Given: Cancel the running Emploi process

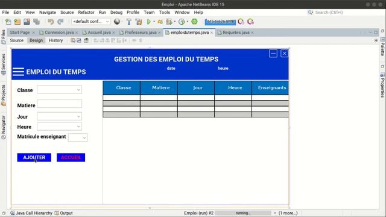Looking at the screenshot, I should coord(275,213).
